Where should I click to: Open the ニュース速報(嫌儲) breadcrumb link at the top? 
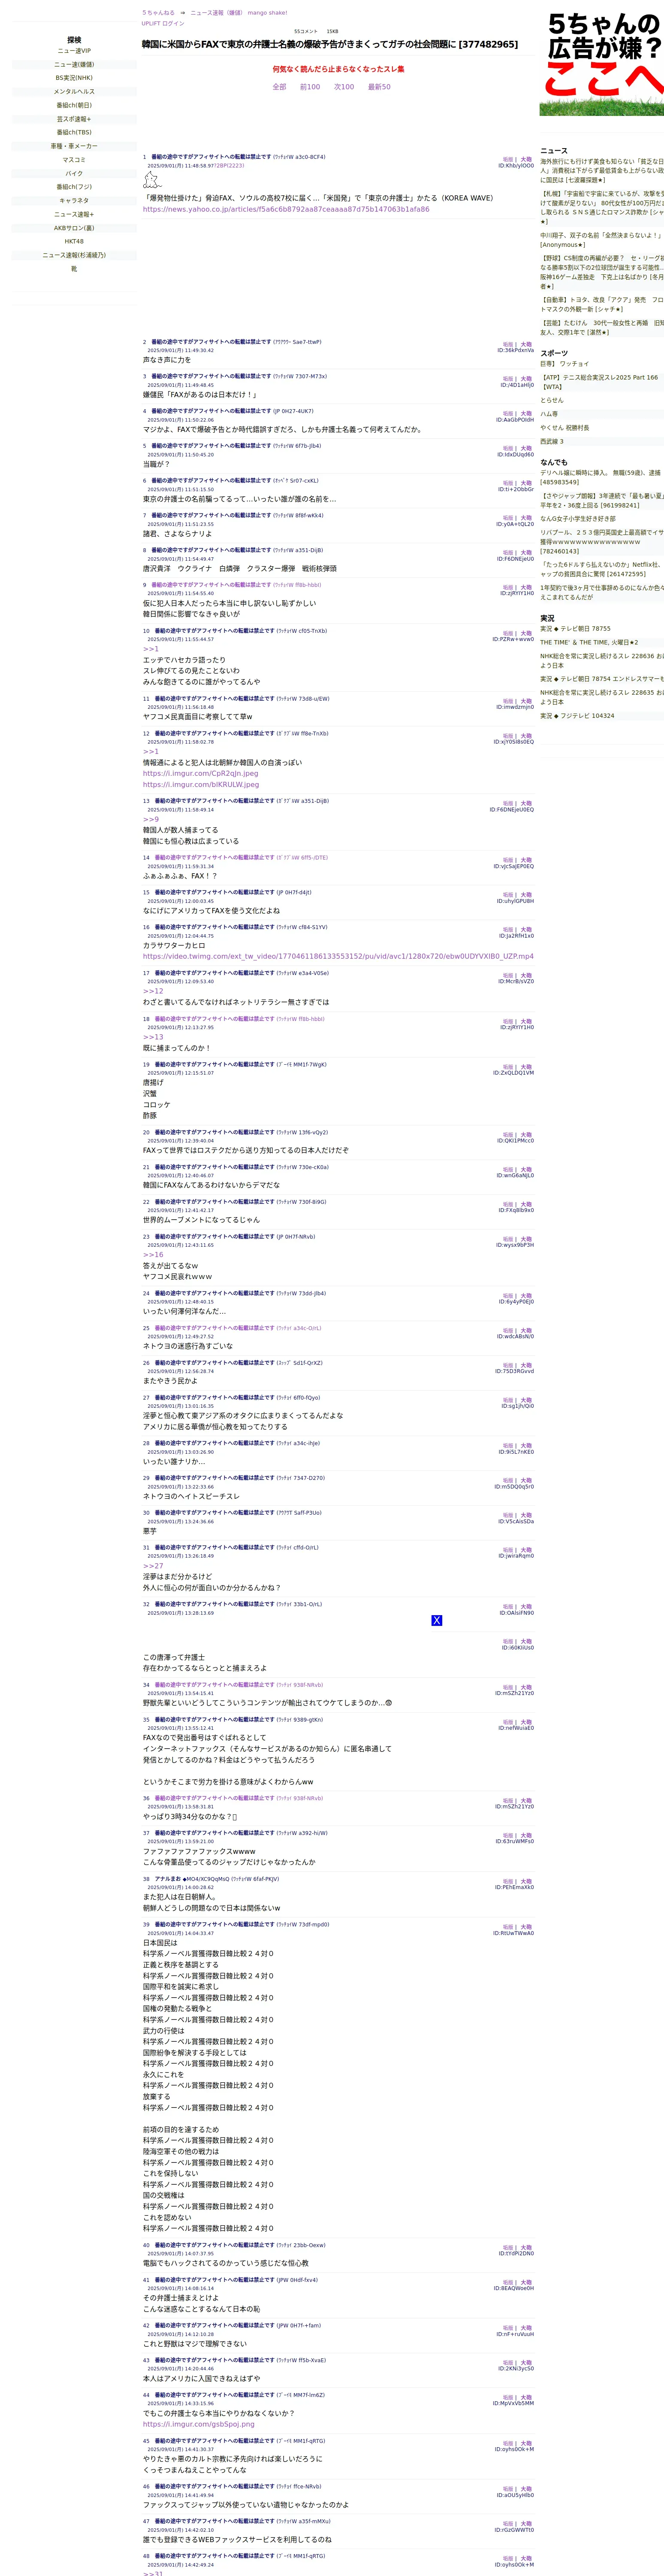click(217, 13)
